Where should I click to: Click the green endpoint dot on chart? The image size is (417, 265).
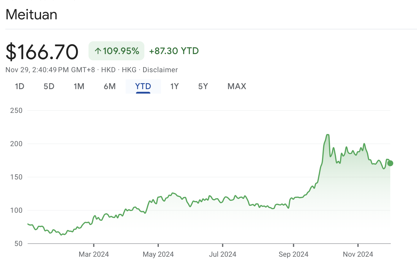click(x=390, y=163)
